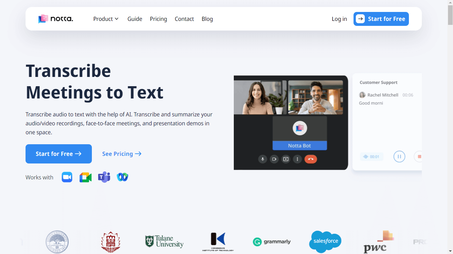Click the Log in link
The width and height of the screenshot is (453, 254).
(339, 19)
